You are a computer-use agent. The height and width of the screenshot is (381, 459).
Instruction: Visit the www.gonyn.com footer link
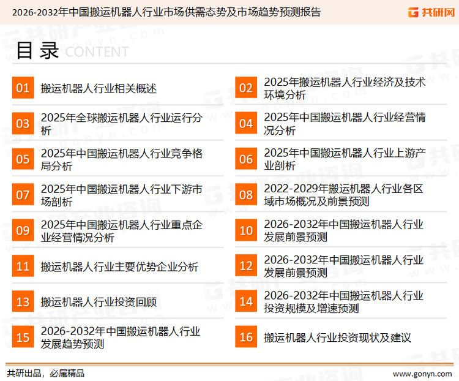pos(422,374)
